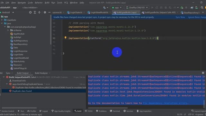Click the Select Opened File target icon

point(30,12)
